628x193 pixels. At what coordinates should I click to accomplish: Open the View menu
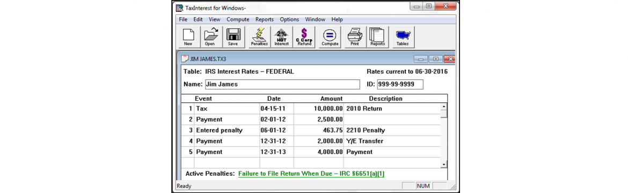(x=214, y=19)
